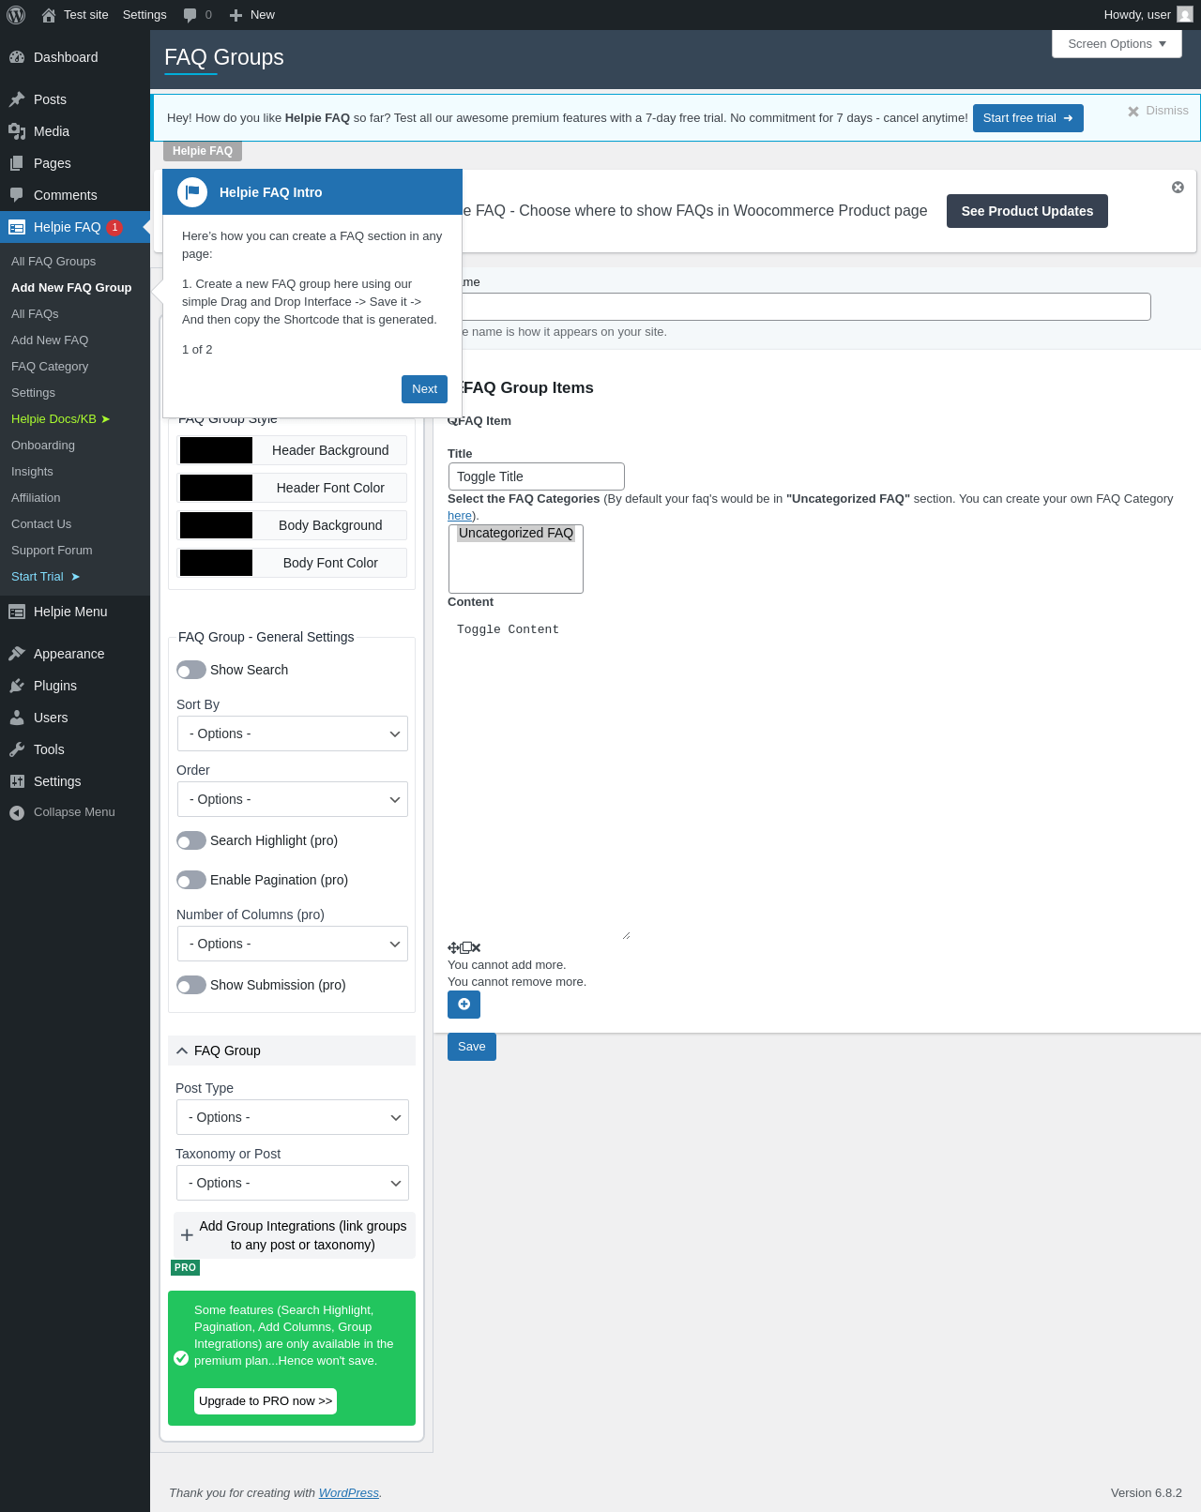Open Helpie Docs/KB submenu link
1201x1512 pixels.
tap(61, 419)
